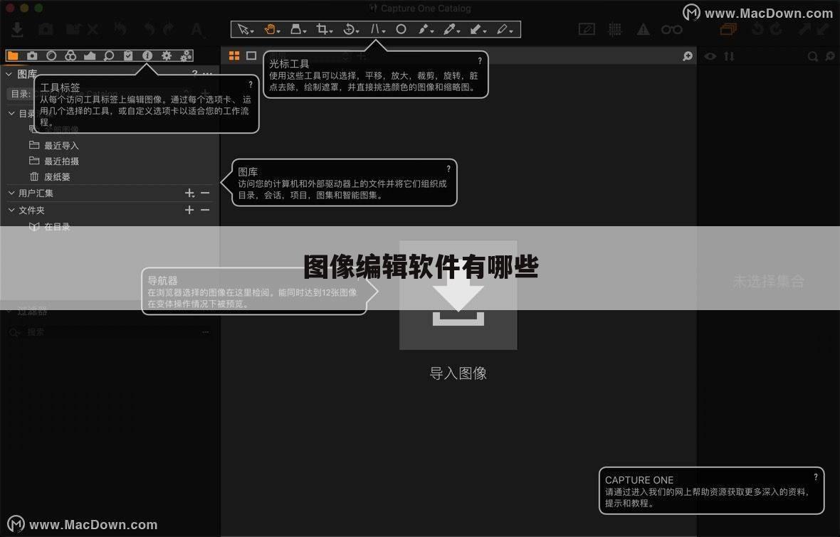Toggle the annotations pencil-box icon
840x537 pixels.
[x=587, y=29]
